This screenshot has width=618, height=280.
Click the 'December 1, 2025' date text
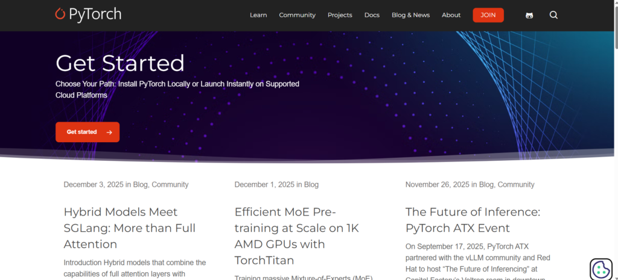tap(264, 184)
